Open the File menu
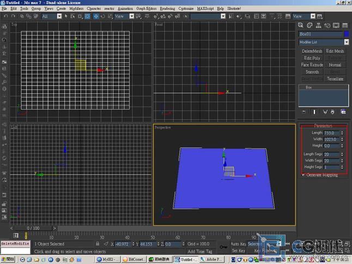Image resolution: width=352 pixels, height=264 pixels. 4,9
